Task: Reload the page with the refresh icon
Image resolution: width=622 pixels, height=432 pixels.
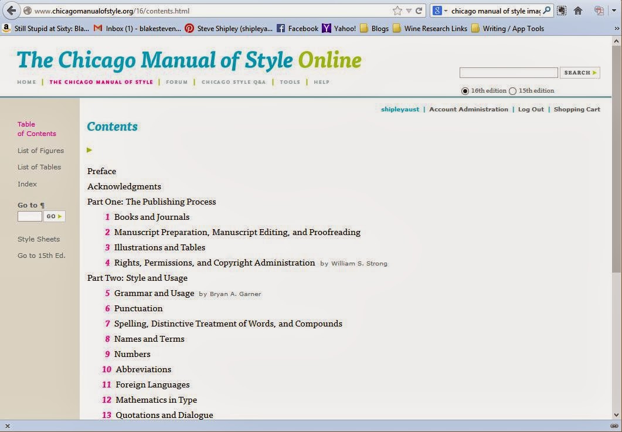Action: coord(419,11)
